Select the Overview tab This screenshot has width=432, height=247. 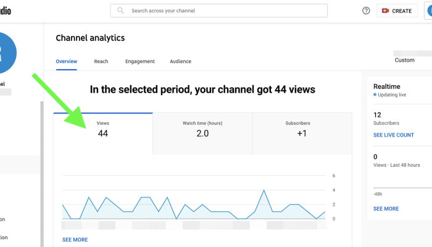[67, 62]
